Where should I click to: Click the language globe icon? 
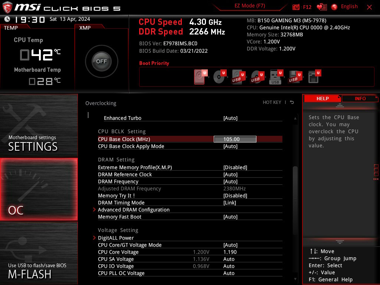tap(334, 7)
